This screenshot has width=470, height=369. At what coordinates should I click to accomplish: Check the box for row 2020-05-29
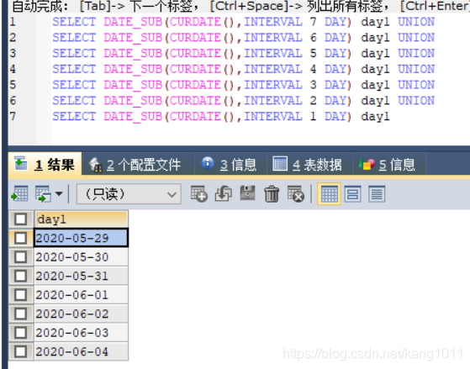pos(21,238)
